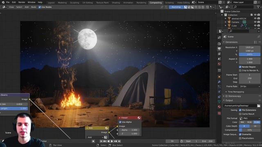Open the File Format PNG dropdown

pyautogui.click(x=250, y=118)
